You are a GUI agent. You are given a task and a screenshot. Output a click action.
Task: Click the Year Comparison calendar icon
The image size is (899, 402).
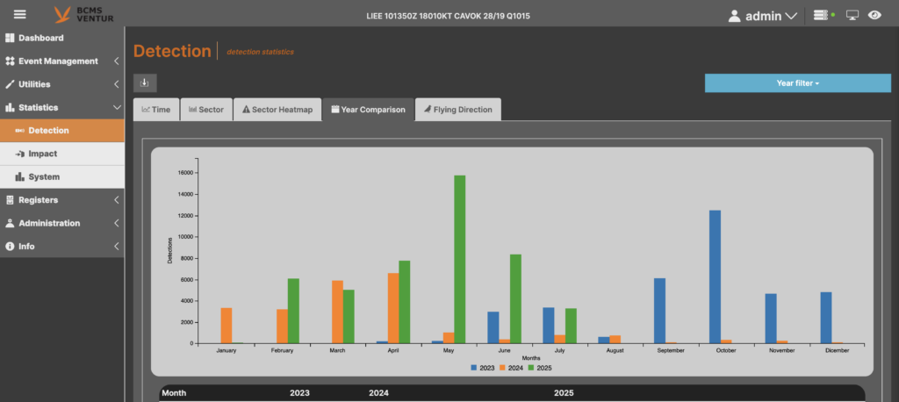pyautogui.click(x=335, y=110)
